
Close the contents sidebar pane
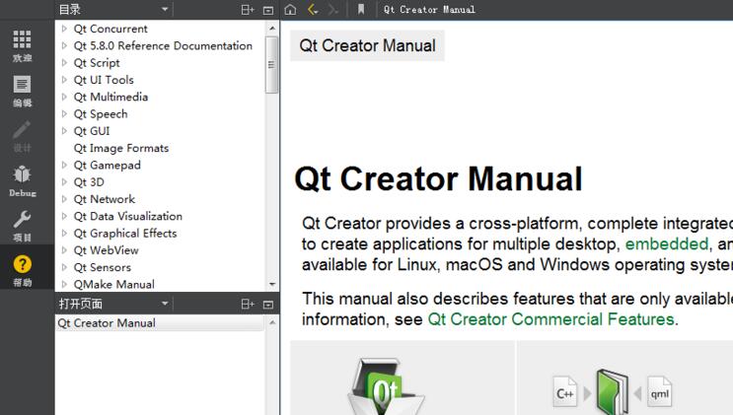(x=268, y=10)
